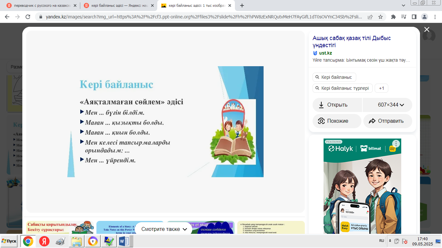442x248 pixels.
Task: Open the tab search dropdown arrow
Action: point(403,5)
